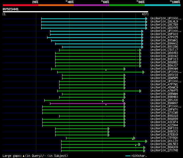Image resolution: width=183 pixels, height=158 pixels.
Task: Click the yellow gap symbol in the Large gaps legend
Action: tap(23, 156)
